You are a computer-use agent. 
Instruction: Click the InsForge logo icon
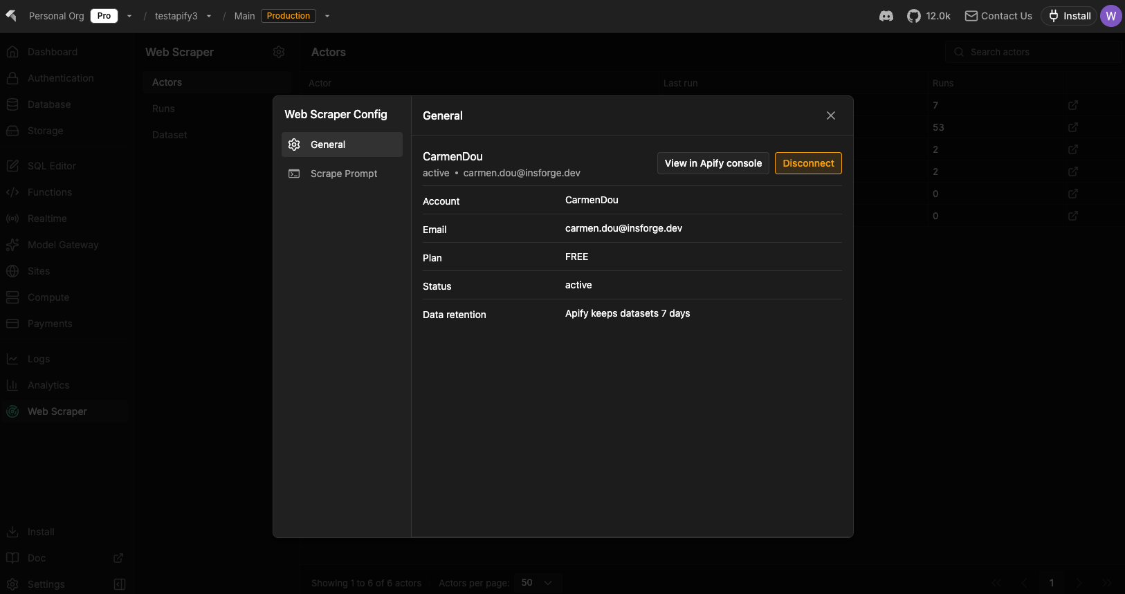click(11, 16)
